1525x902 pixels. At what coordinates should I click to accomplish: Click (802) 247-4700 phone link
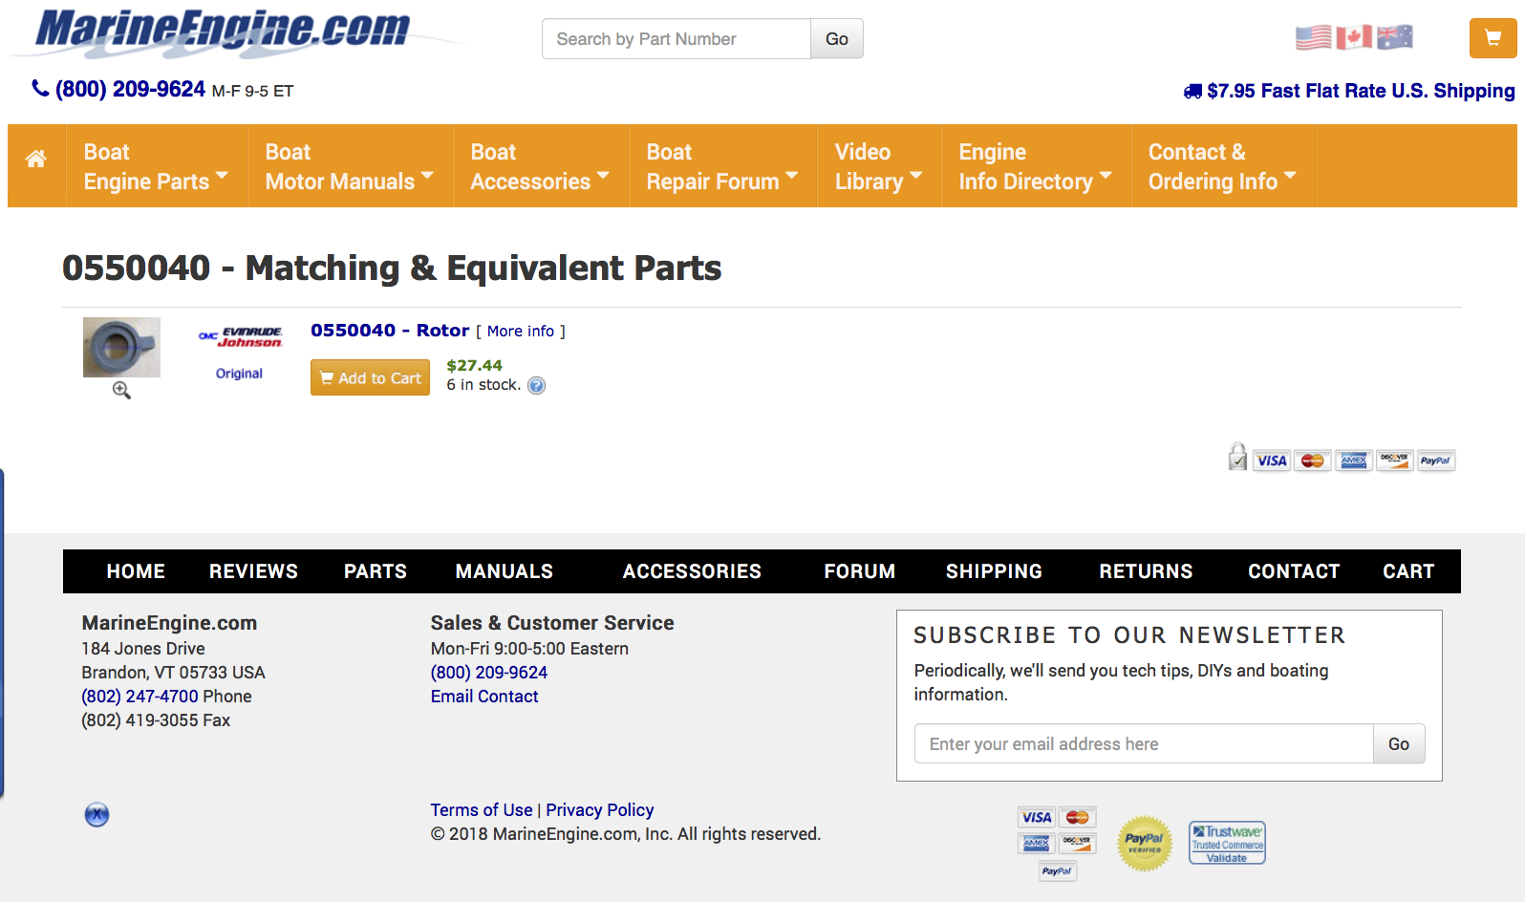pos(140,697)
